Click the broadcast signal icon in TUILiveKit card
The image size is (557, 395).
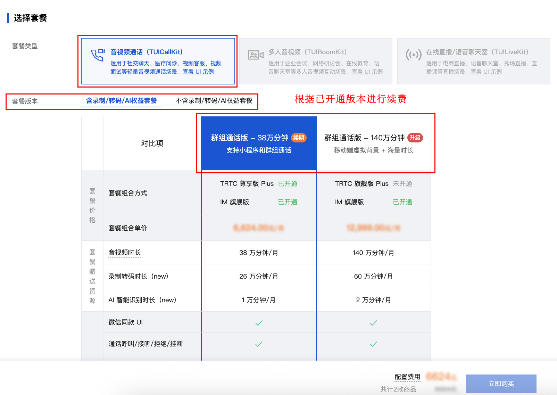(414, 55)
